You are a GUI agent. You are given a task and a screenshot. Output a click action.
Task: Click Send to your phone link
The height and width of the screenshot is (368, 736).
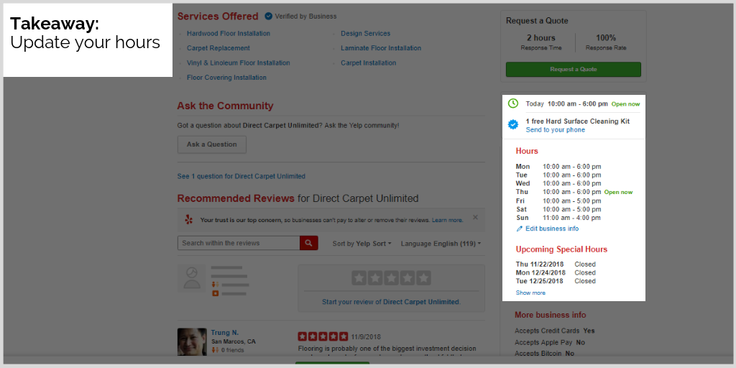pos(556,130)
